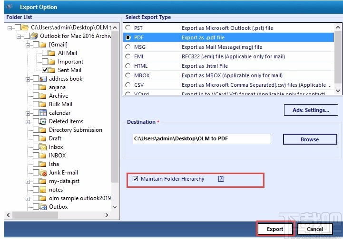Select the PDF export radio button
The width and height of the screenshot is (343, 239).
click(x=128, y=37)
